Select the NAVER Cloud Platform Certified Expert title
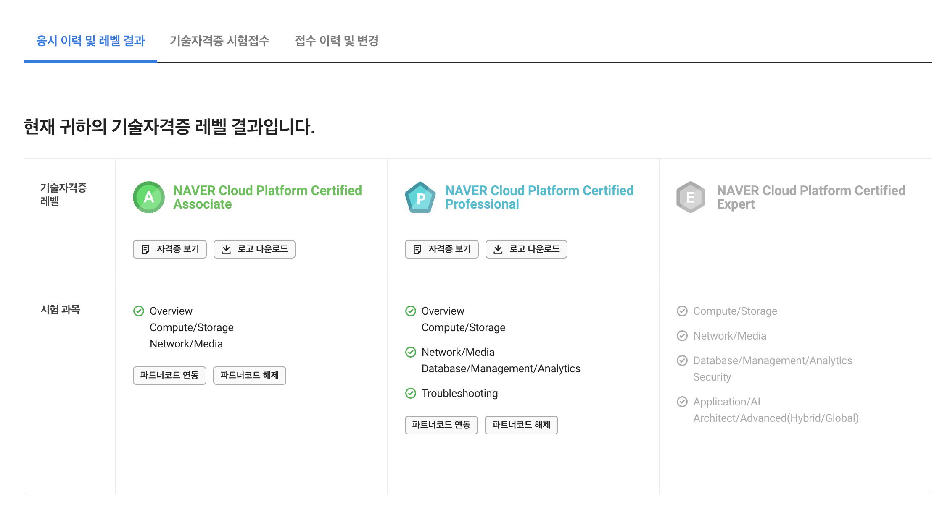Image resolution: width=950 pixels, height=512 pixels. pyautogui.click(x=811, y=197)
